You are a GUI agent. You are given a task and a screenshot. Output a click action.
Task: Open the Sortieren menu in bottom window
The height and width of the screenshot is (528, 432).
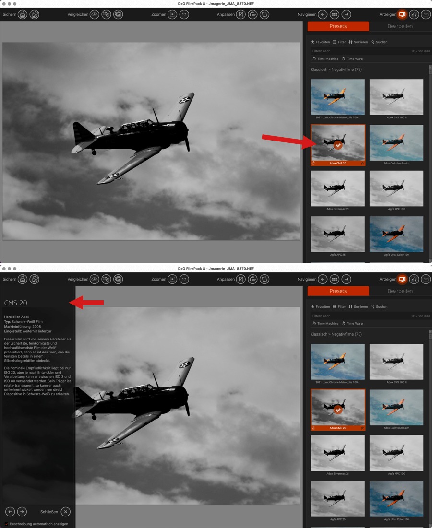coord(358,307)
